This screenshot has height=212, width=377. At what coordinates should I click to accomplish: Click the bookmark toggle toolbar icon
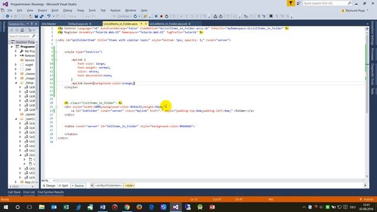tap(271, 16)
